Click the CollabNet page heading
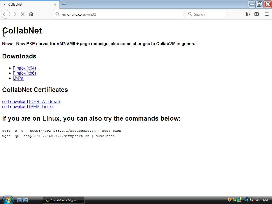This screenshot has height=204, width=272. (22, 31)
